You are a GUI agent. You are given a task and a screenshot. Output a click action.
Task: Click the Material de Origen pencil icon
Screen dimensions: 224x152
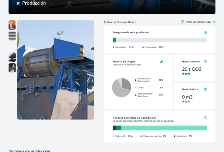coord(162,62)
